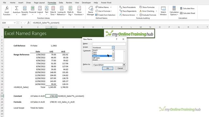Open the Insert Function dialog
Image resolution: width=209 pixels, height=117 pixels.
click(x=7, y=11)
